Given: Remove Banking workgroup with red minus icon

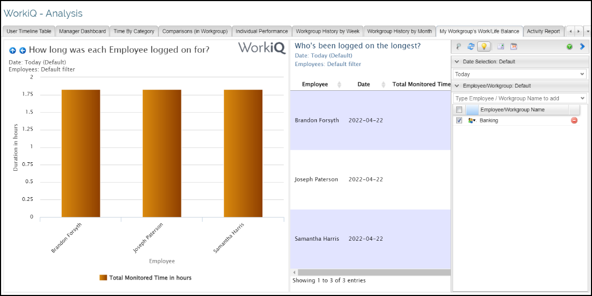Looking at the screenshot, I should click(574, 120).
